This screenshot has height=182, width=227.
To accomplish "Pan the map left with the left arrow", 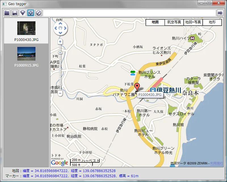I will coord(56,28).
